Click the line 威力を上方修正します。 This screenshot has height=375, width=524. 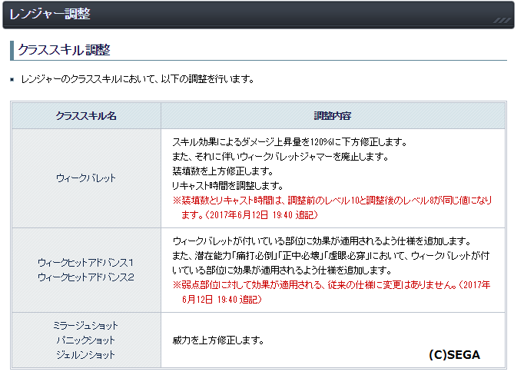(x=218, y=340)
